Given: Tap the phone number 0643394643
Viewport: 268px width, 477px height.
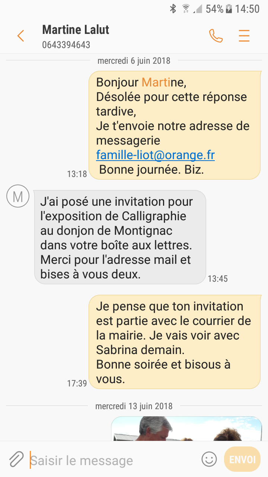Looking at the screenshot, I should click(x=66, y=45).
